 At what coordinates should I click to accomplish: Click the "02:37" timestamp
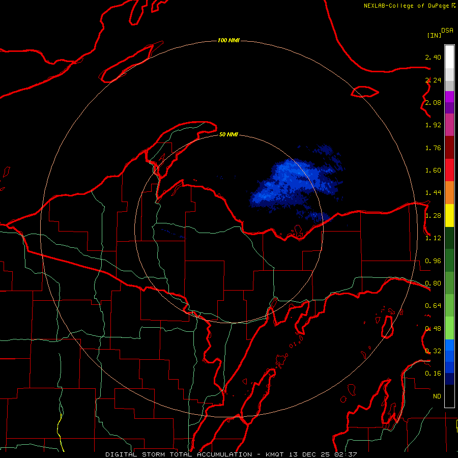tap(346, 454)
